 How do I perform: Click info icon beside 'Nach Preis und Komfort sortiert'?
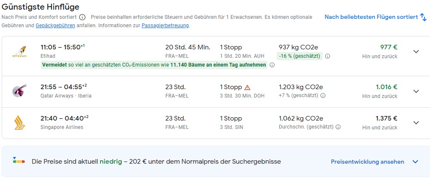click(x=82, y=17)
